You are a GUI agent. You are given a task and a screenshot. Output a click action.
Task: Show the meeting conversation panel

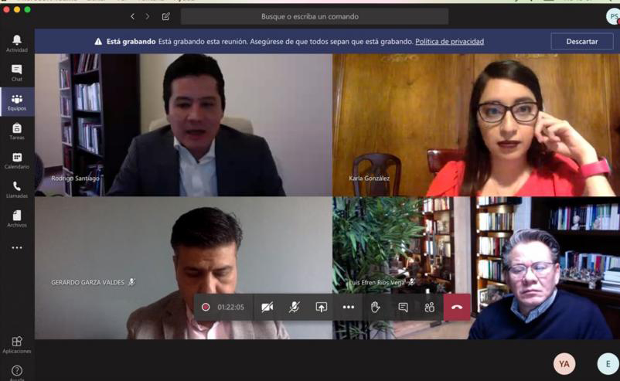(403, 307)
